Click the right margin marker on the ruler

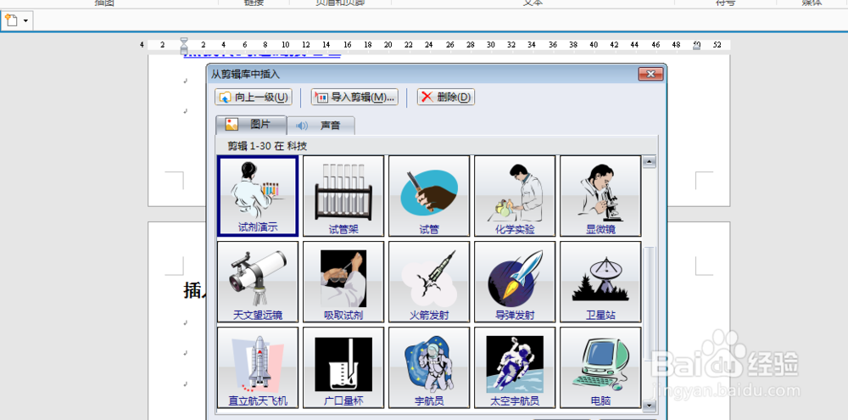pos(696,47)
